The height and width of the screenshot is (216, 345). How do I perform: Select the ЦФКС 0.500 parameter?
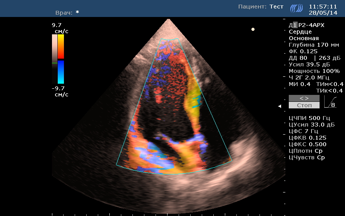click(x=307, y=144)
